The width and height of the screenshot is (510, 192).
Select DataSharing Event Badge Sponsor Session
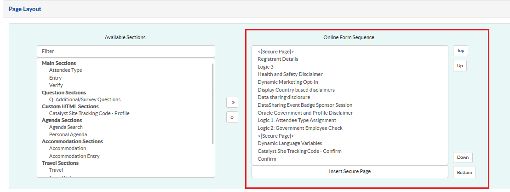305,105
